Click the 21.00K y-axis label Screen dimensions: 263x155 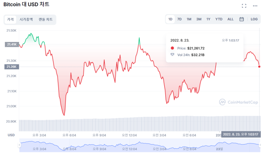pyautogui.click(x=11, y=106)
